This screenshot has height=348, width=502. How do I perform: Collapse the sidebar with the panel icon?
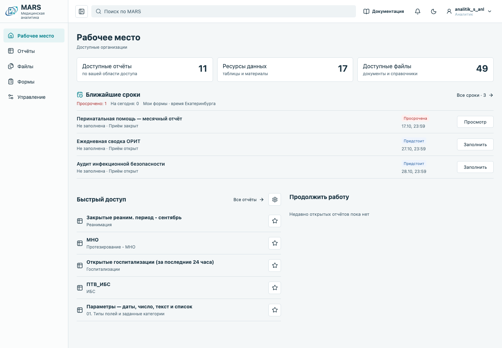coord(82,11)
